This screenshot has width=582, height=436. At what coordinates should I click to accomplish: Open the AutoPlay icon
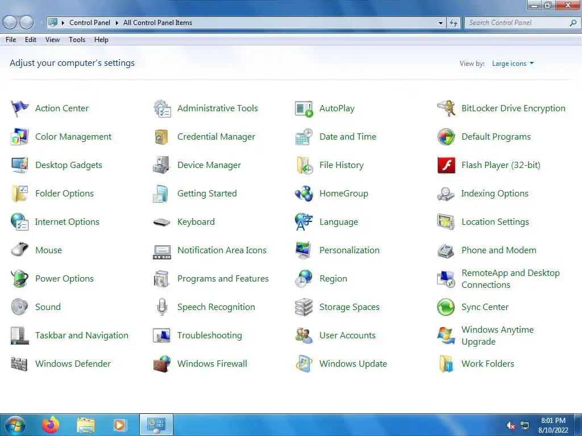tap(304, 108)
